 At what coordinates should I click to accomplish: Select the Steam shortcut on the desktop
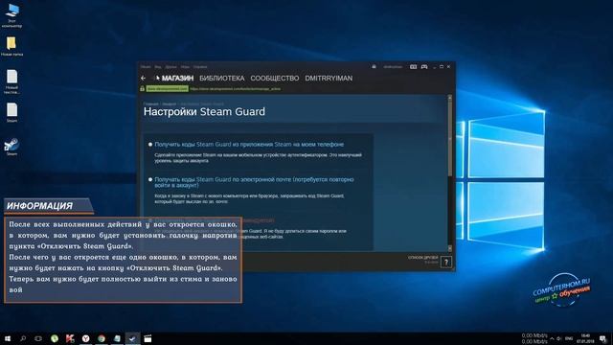click(11, 147)
